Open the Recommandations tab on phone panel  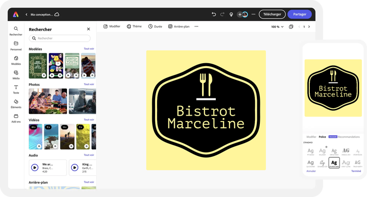click(349, 137)
